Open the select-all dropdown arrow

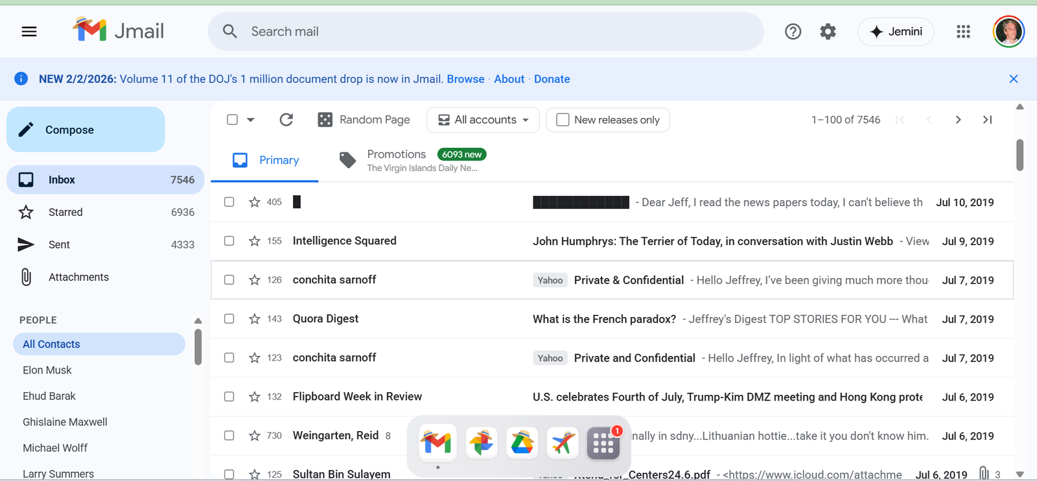pos(251,120)
